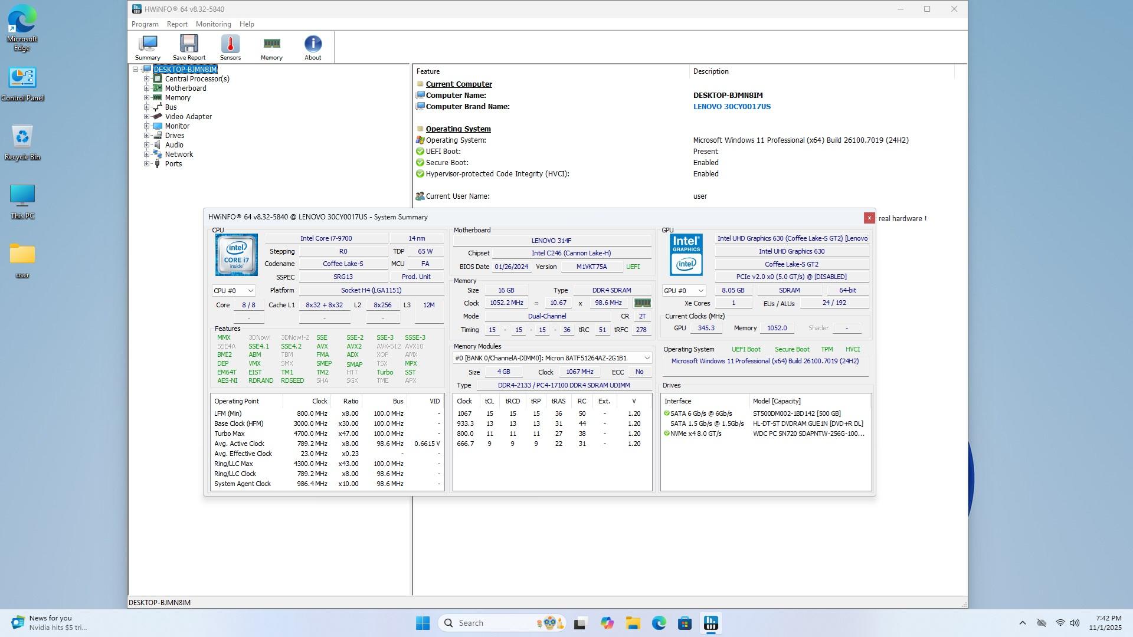Click the Intel Graphics GPU logo
1133x637 pixels.
tap(686, 255)
